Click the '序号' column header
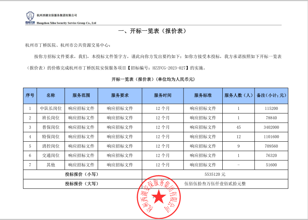The height and width of the screenshot is (220, 308). 30,96
